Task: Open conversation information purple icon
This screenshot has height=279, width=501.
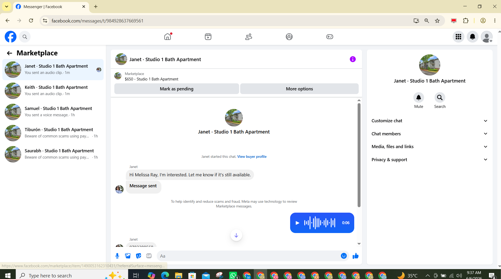Action: coord(353,59)
